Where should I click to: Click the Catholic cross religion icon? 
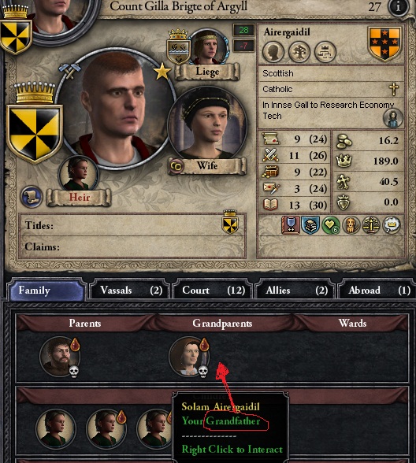tap(394, 89)
